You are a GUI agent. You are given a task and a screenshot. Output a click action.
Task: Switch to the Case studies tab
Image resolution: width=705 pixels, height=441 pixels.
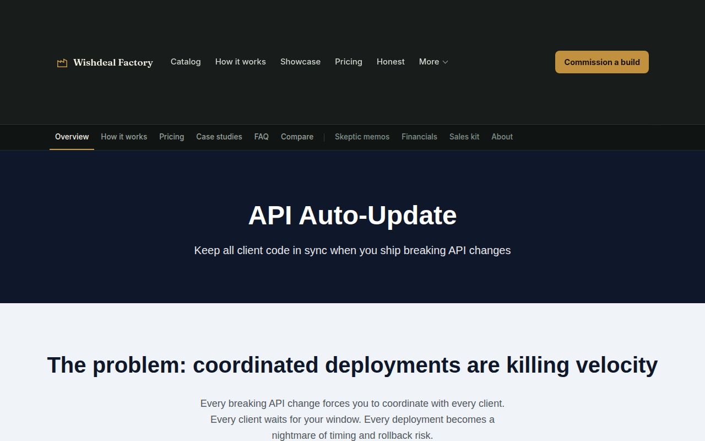click(x=219, y=137)
